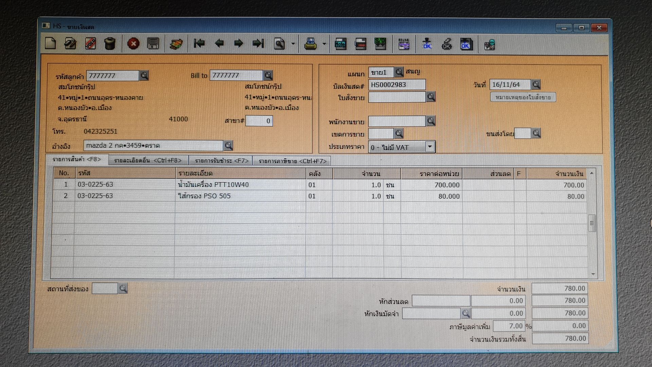Viewport: 652px width, 367px height.
Task: Select row 1 น้ำมันเครื่อง PTT10W40
Action: click(319, 185)
